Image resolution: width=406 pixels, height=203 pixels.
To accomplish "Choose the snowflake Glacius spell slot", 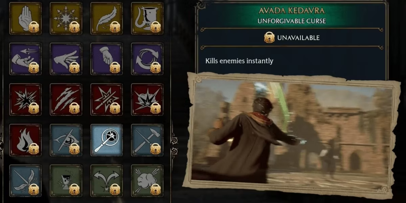I will coord(66,18).
